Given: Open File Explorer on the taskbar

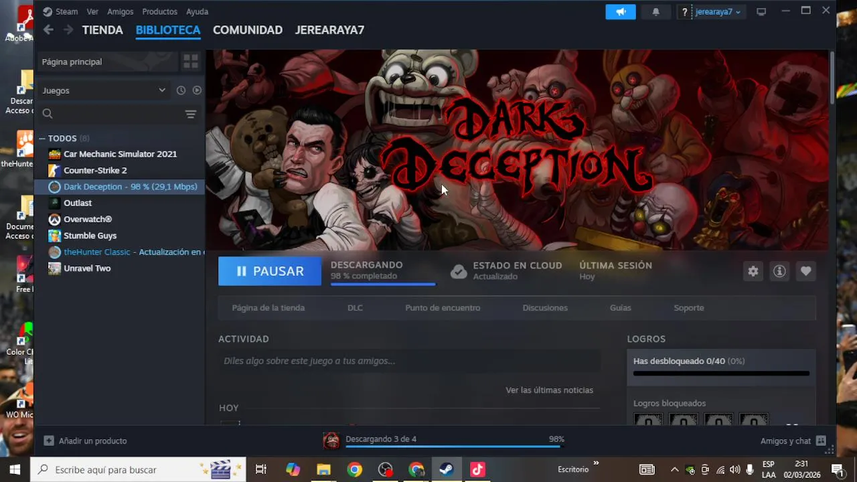Looking at the screenshot, I should (323, 469).
